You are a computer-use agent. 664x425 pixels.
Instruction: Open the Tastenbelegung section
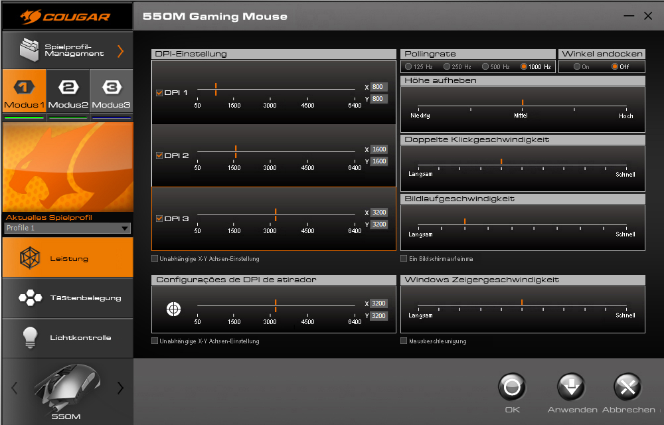[68, 297]
